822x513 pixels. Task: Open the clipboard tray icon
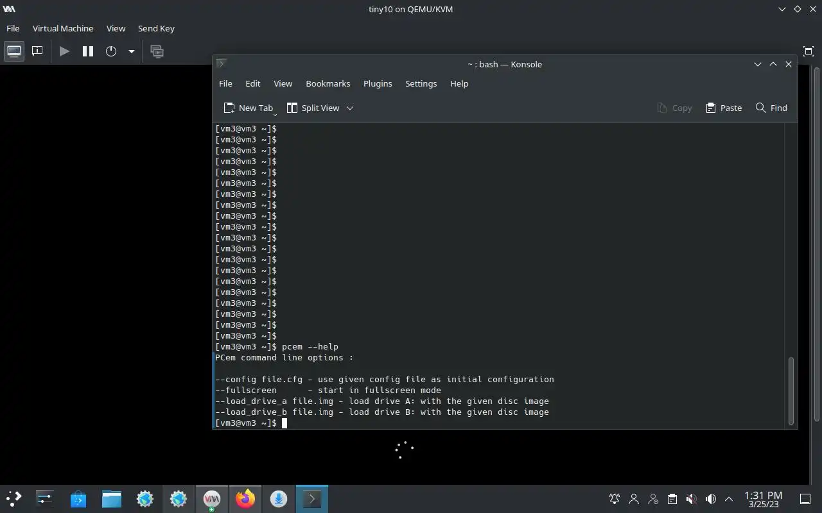[x=672, y=499]
